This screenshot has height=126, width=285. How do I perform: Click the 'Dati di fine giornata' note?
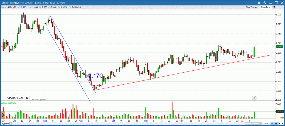38,100
